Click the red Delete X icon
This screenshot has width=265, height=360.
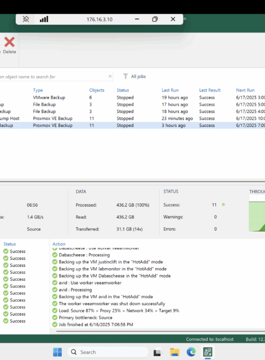(x=9, y=42)
